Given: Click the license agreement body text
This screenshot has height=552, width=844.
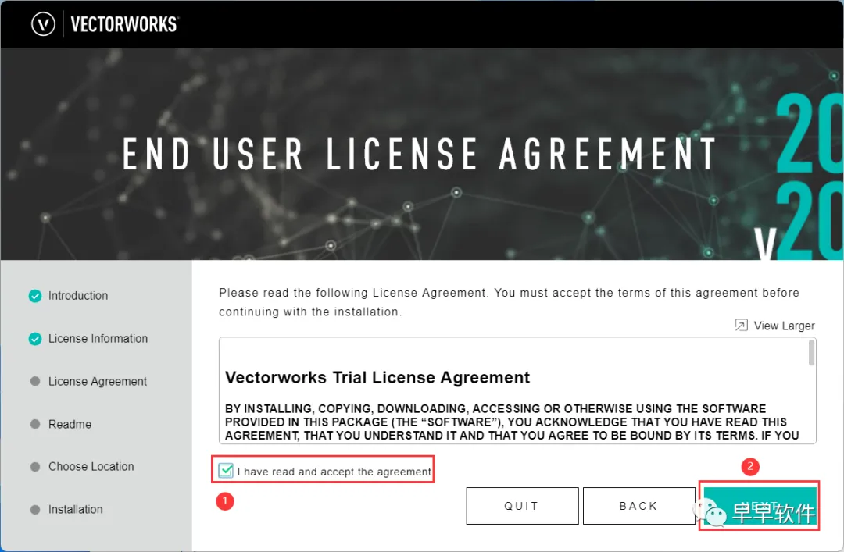Looking at the screenshot, I should pyautogui.click(x=512, y=422).
